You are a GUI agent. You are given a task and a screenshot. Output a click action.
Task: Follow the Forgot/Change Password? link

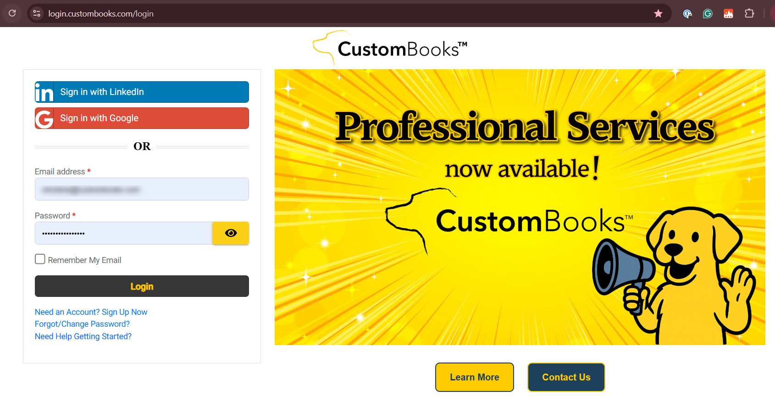coord(82,324)
